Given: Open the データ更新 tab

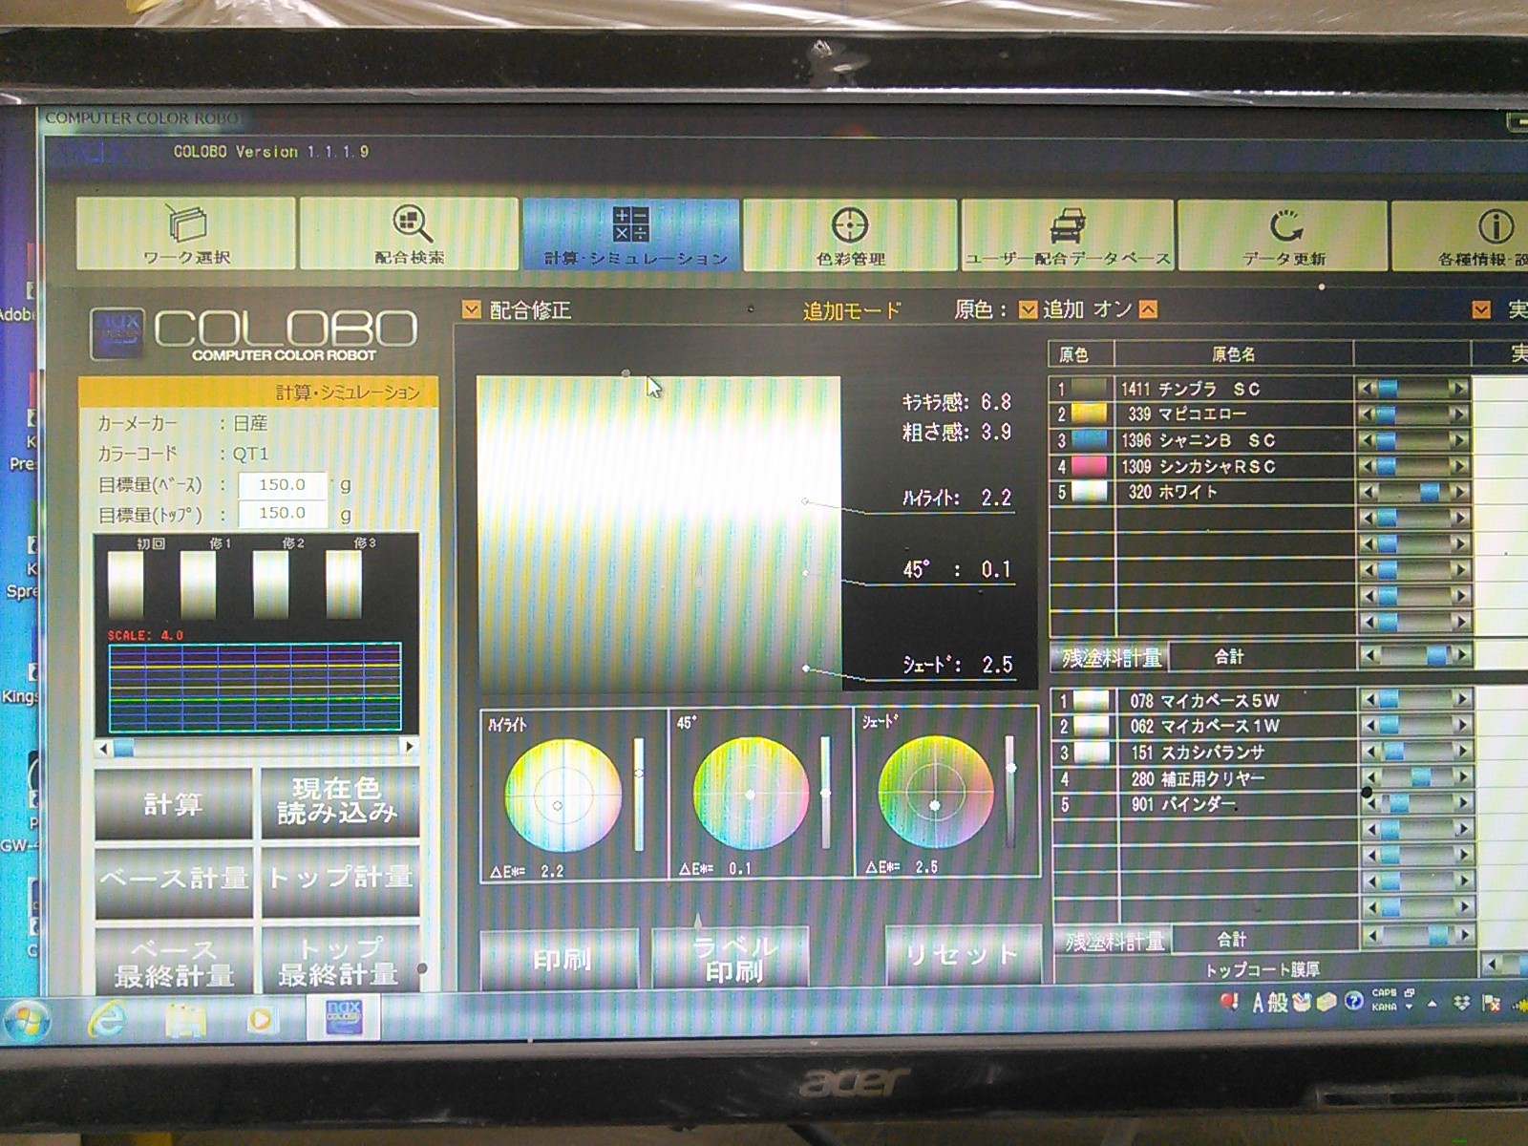Looking at the screenshot, I should point(1284,236).
